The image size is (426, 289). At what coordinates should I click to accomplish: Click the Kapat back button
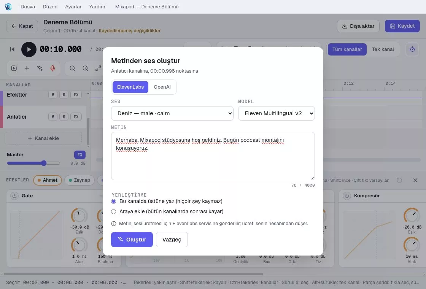coord(22,26)
